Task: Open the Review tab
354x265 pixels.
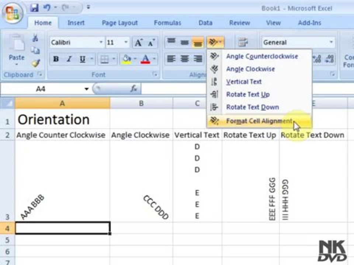Action: [x=239, y=23]
